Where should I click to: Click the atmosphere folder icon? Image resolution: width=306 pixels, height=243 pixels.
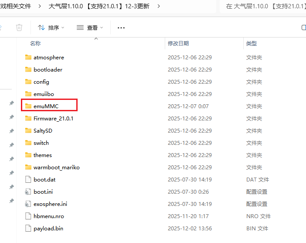pos(28,57)
